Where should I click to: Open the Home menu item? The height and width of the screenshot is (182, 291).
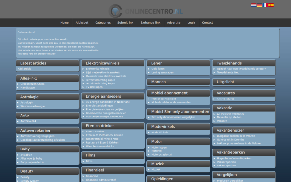point(65,23)
